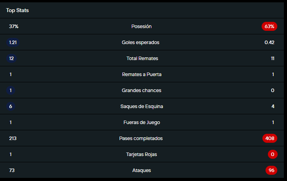Select the Saques de Esquina label
This screenshot has width=287, height=181.
142,106
